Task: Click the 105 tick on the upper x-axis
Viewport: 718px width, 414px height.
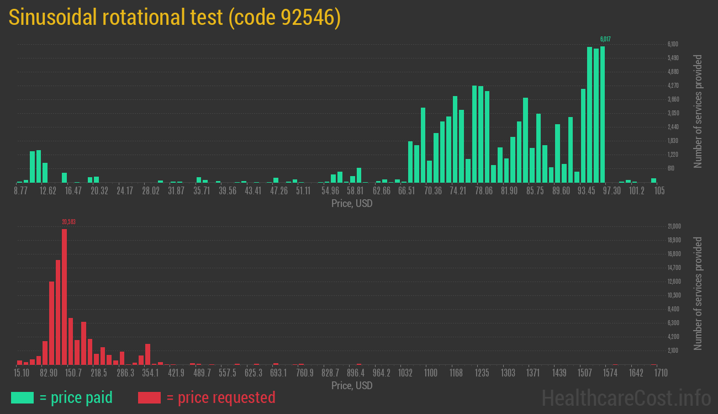Action: click(x=659, y=190)
